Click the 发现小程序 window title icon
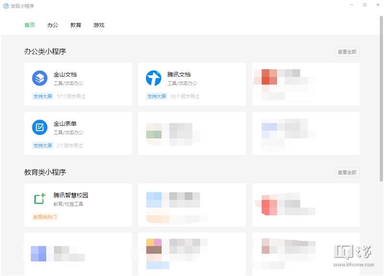The height and width of the screenshot is (276, 384). [x=6, y=6]
